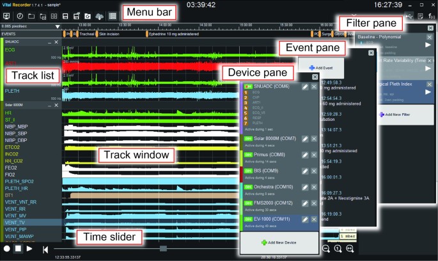Toggle ON switch for BIS (COM9)
The height and width of the screenshot is (261, 438).
pos(247,171)
